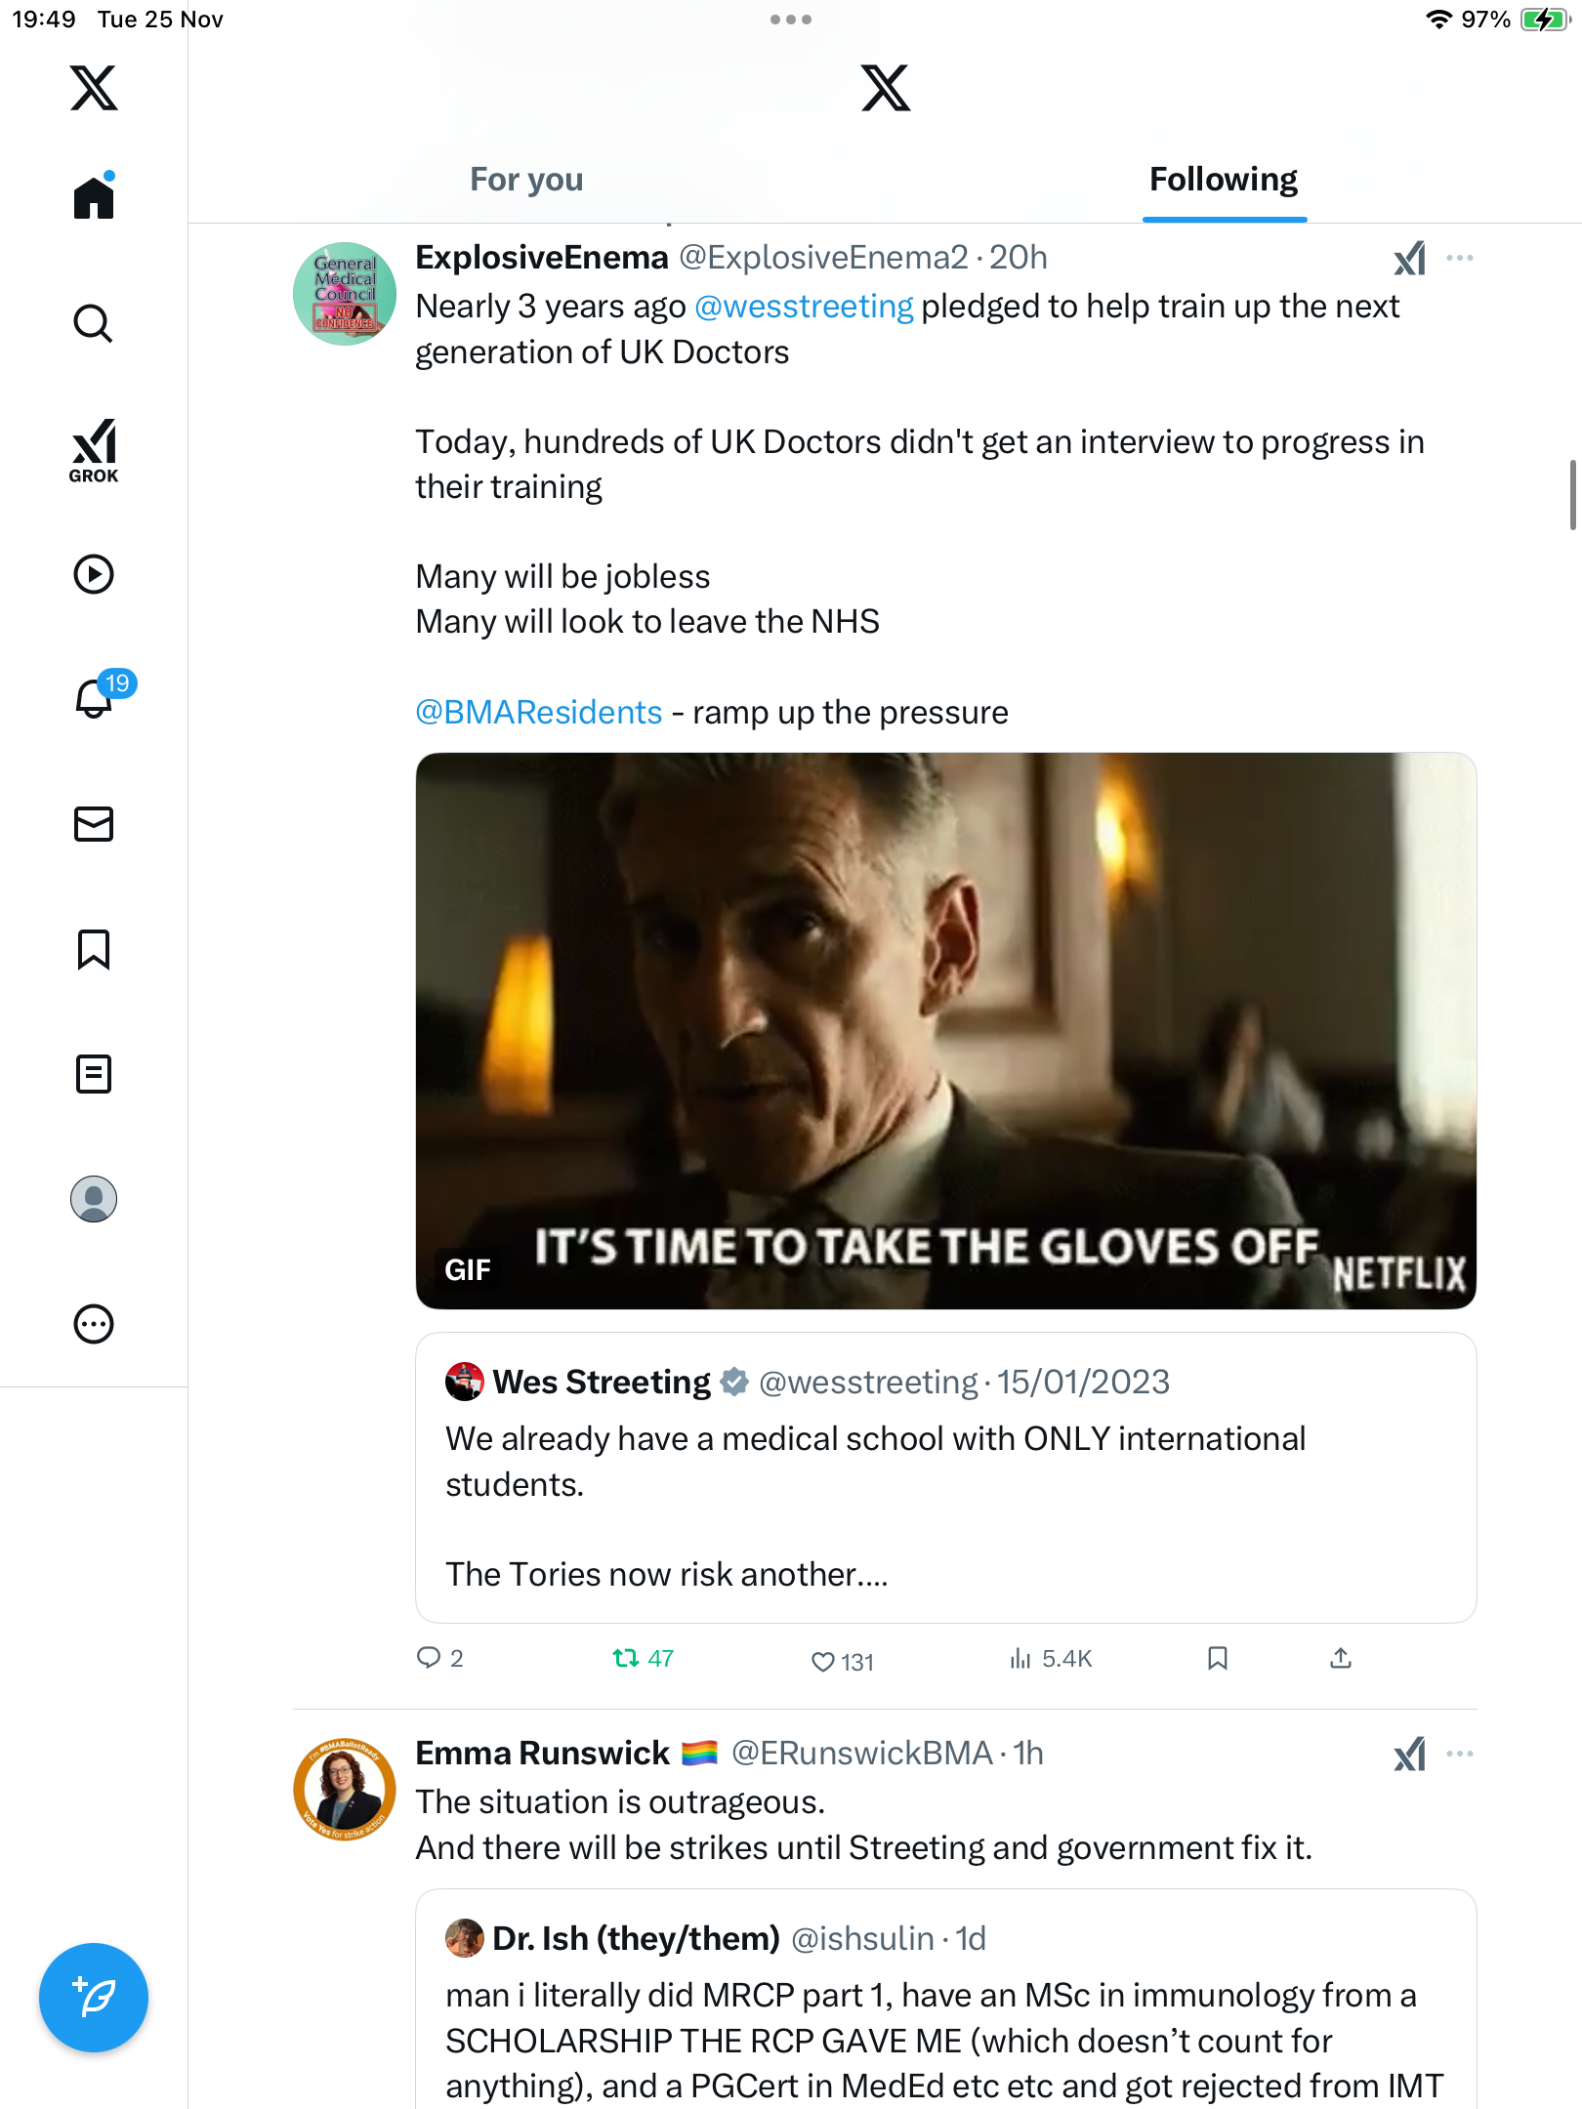Bookmark the ExplosiveEnema post

coord(1217,1658)
